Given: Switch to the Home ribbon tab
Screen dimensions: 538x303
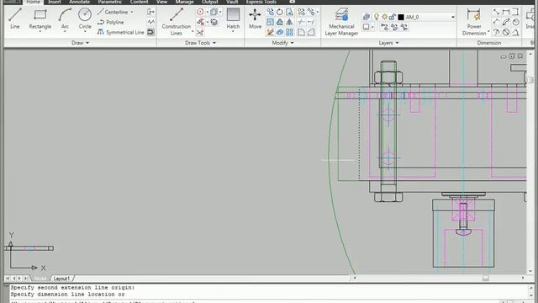Looking at the screenshot, I should point(34,2).
